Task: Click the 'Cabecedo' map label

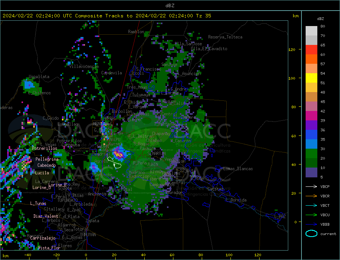Action: (46, 165)
